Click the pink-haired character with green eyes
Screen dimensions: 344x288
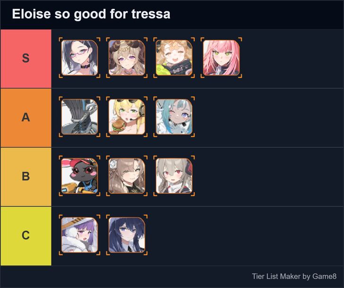[x=221, y=58]
